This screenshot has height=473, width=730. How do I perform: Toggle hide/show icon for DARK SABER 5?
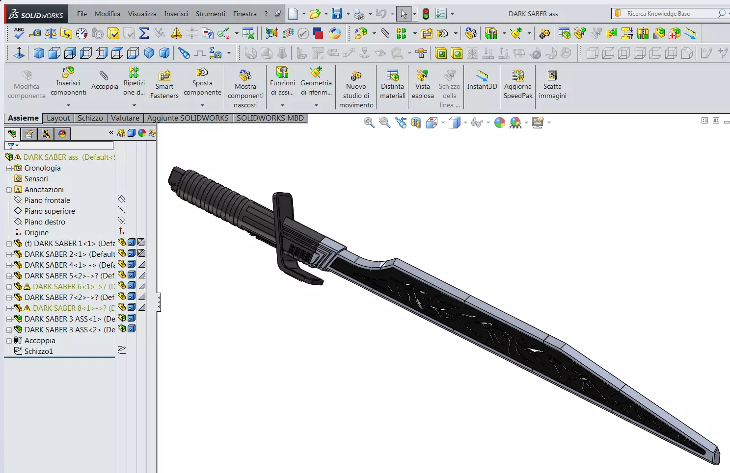pyautogui.click(x=121, y=274)
